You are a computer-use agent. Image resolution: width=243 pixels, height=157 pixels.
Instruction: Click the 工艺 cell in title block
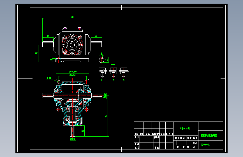137,148
